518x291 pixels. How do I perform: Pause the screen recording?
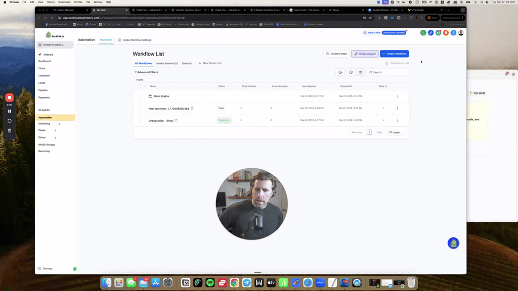9,111
